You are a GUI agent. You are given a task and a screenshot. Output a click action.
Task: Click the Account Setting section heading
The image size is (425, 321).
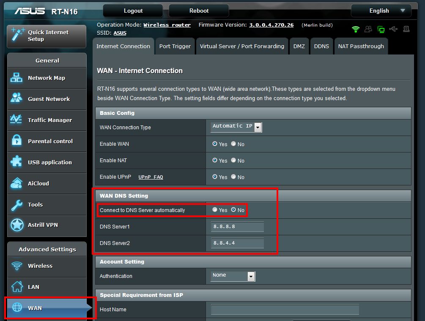pyautogui.click(x=122, y=262)
